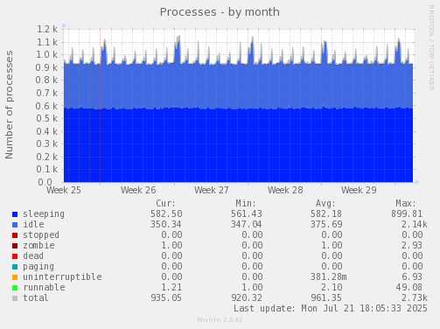Select the 'runnable' legend label

[44, 287]
